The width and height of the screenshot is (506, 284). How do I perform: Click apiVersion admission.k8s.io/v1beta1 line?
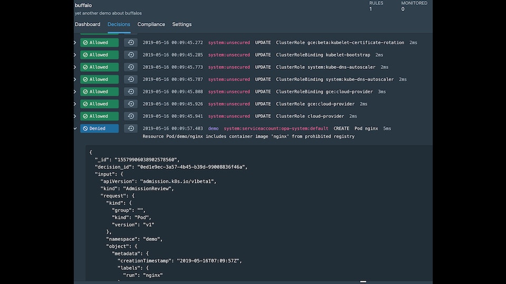[x=158, y=181]
